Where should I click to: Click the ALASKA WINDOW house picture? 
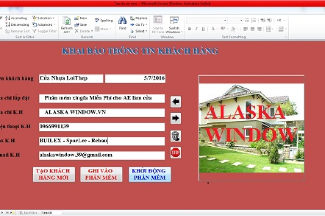[251, 128]
